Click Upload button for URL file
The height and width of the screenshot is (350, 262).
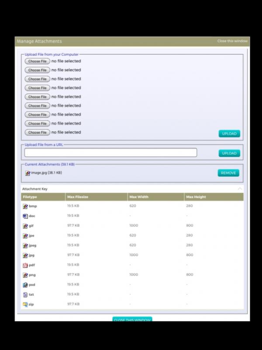pos(229,153)
